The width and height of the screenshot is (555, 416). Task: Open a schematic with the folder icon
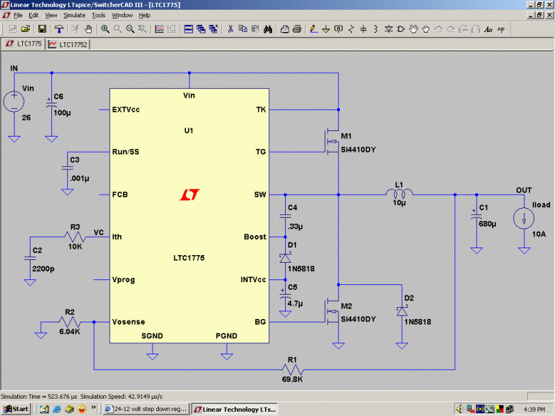coord(26,29)
